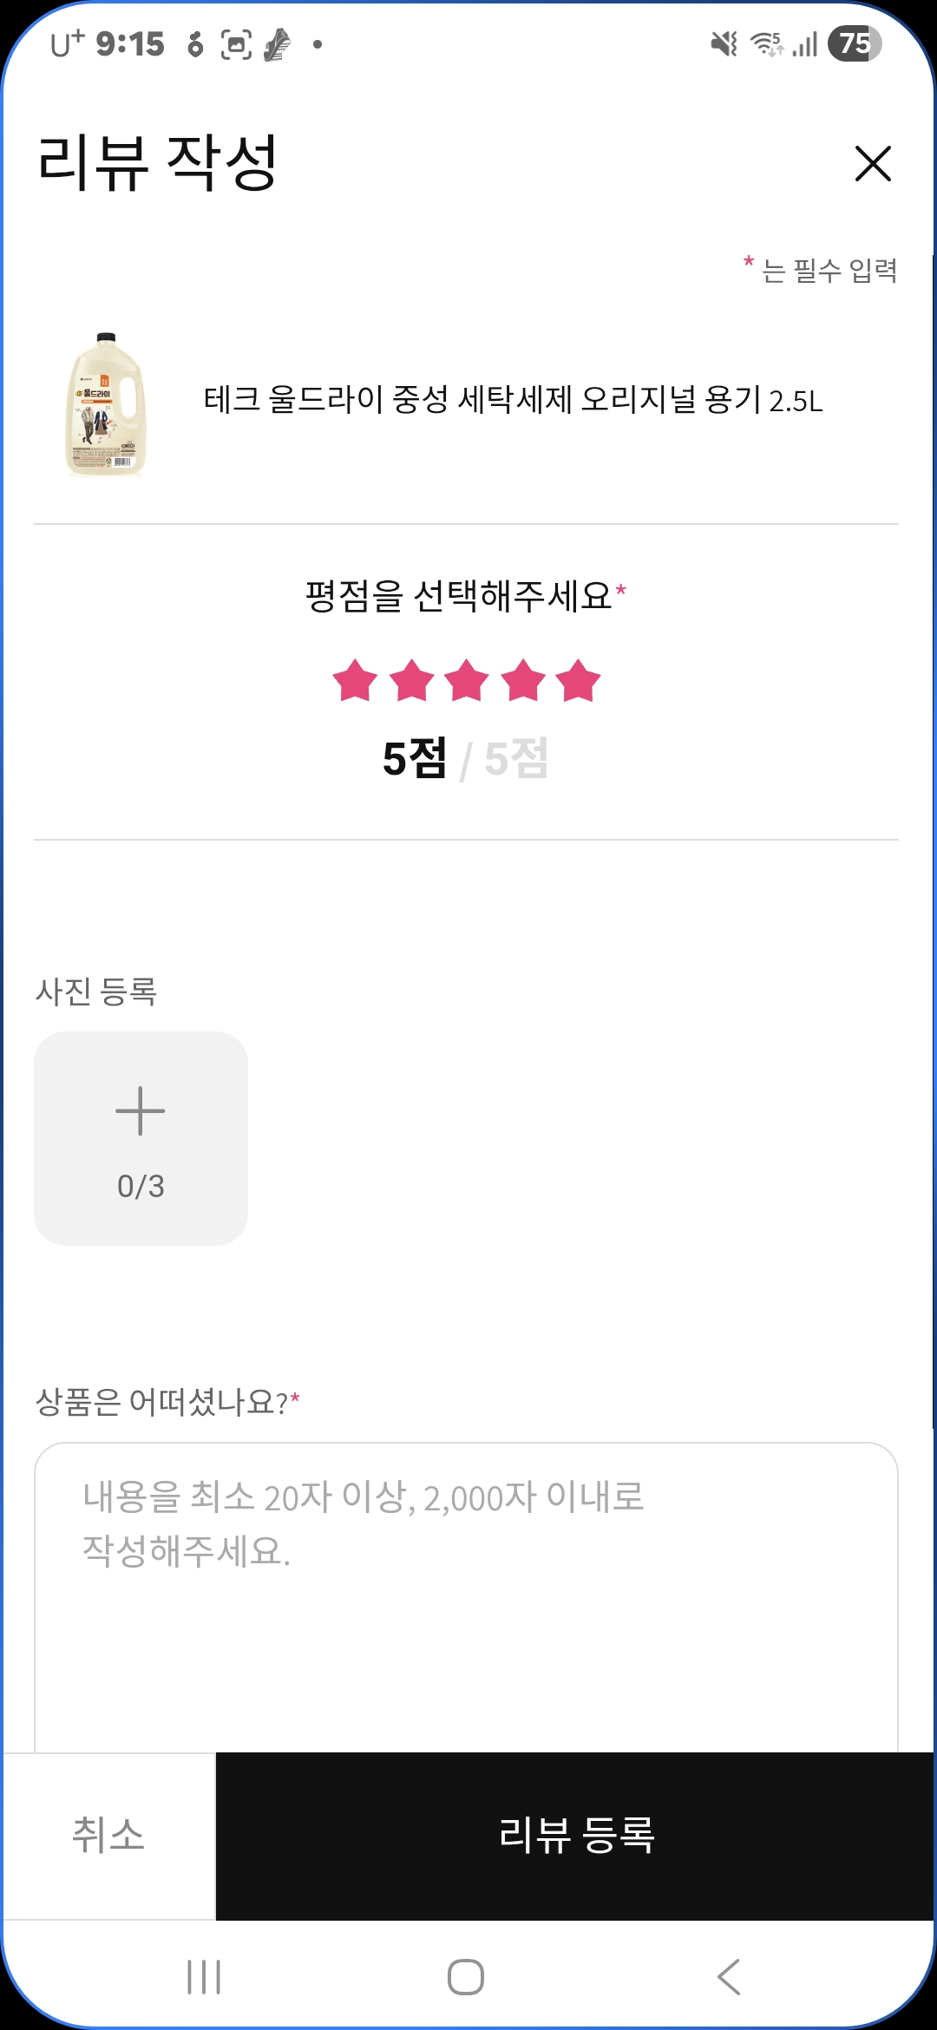Tap the Wi-Fi status icon

(x=766, y=43)
